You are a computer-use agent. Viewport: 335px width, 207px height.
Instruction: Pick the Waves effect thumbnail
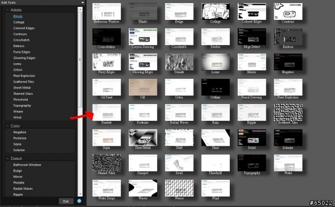pyautogui.click(x=143, y=188)
